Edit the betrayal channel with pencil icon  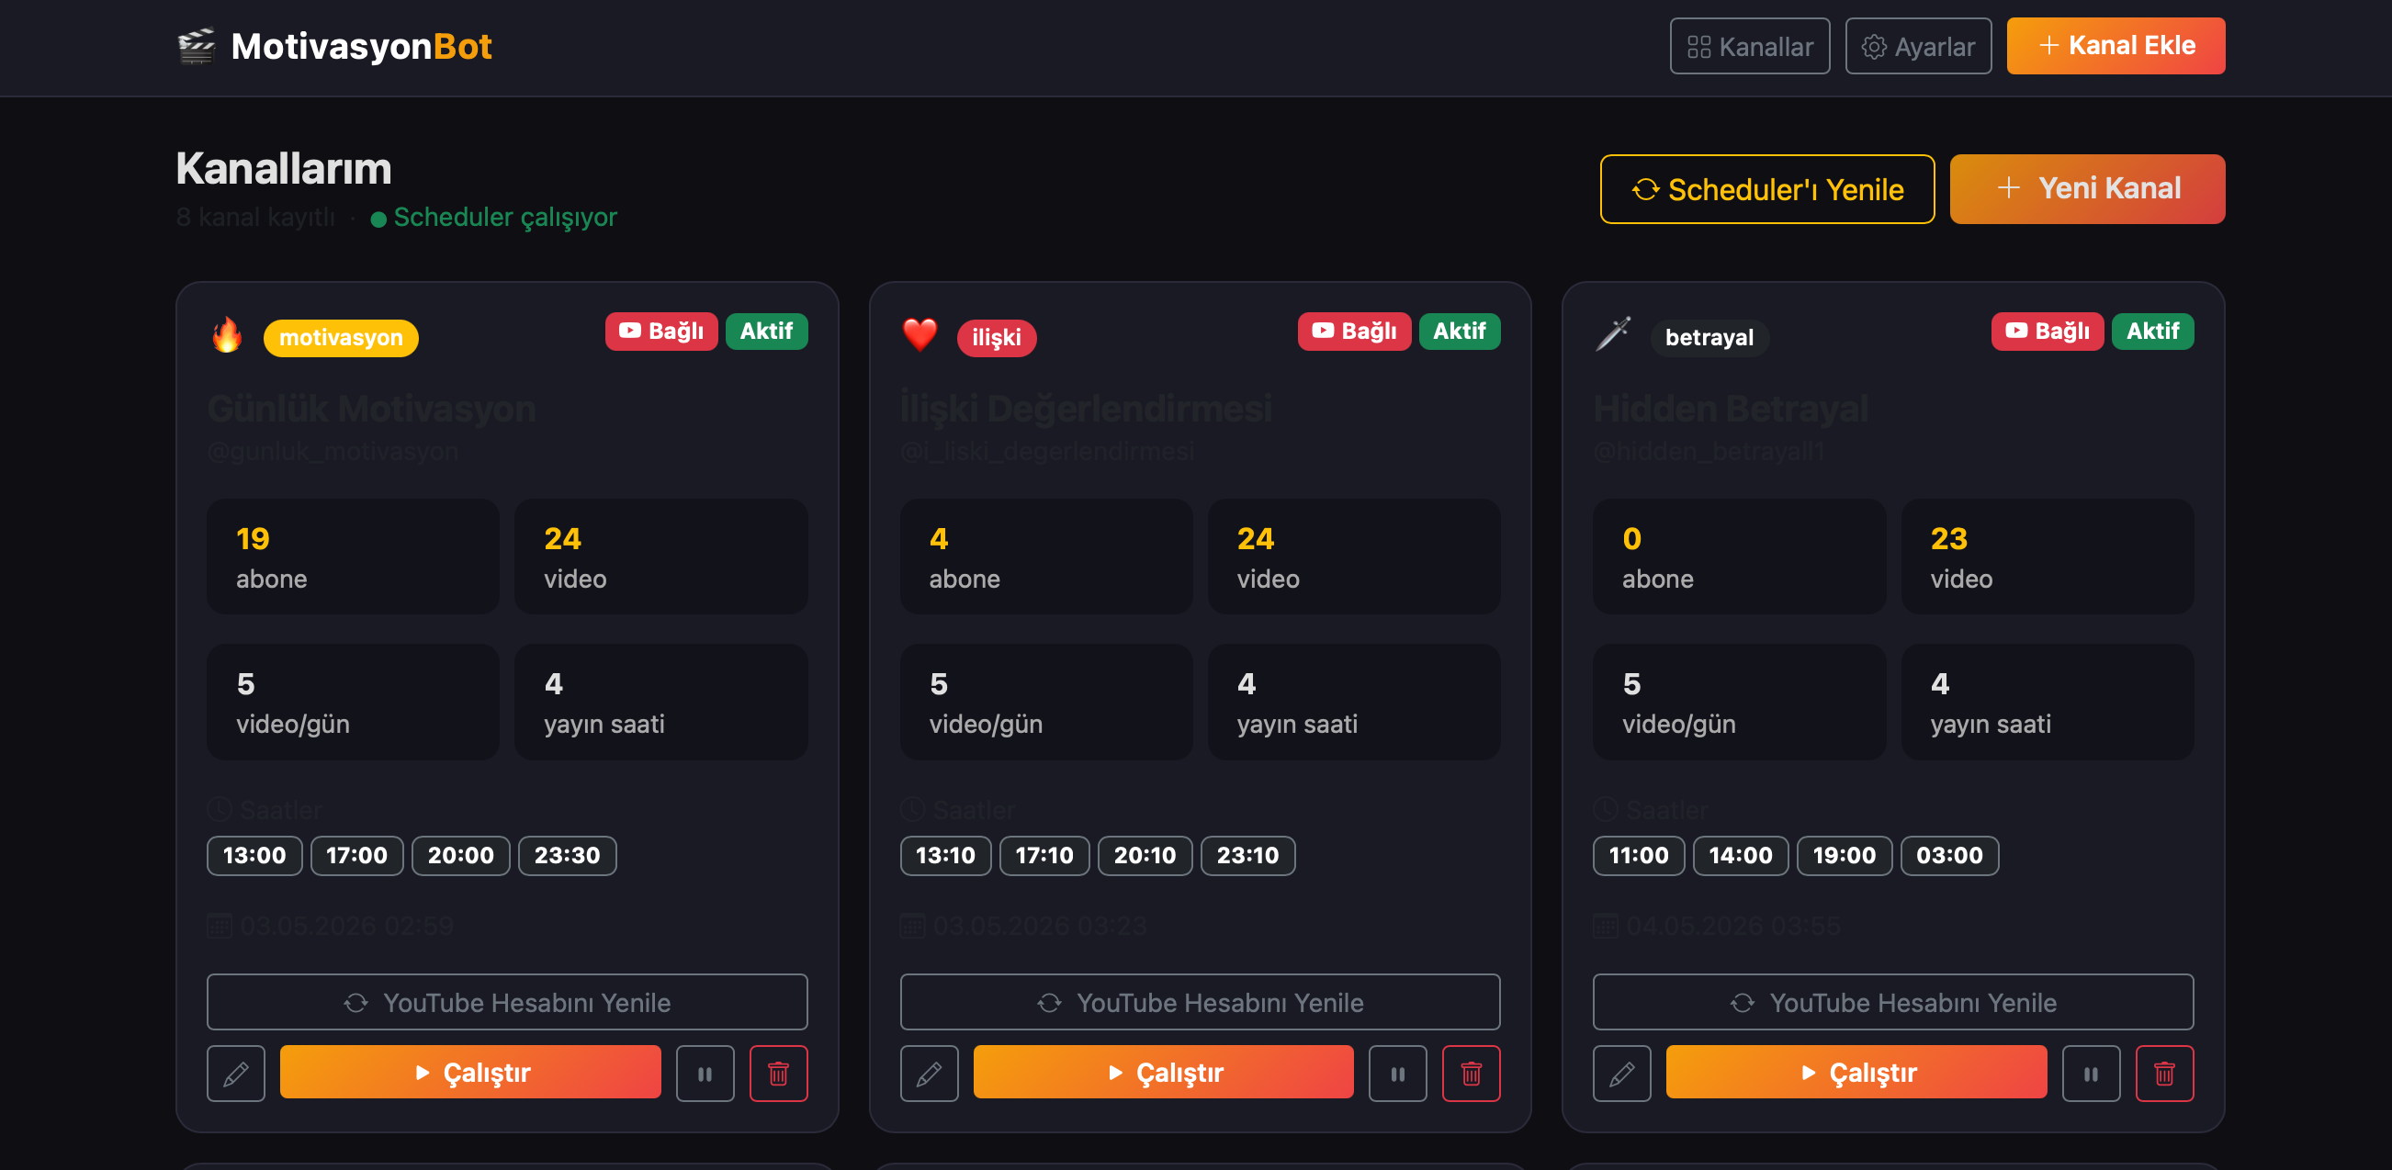1622,1074
